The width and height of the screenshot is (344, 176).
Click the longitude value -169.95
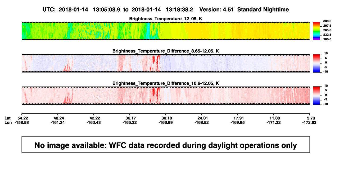tap(238, 122)
